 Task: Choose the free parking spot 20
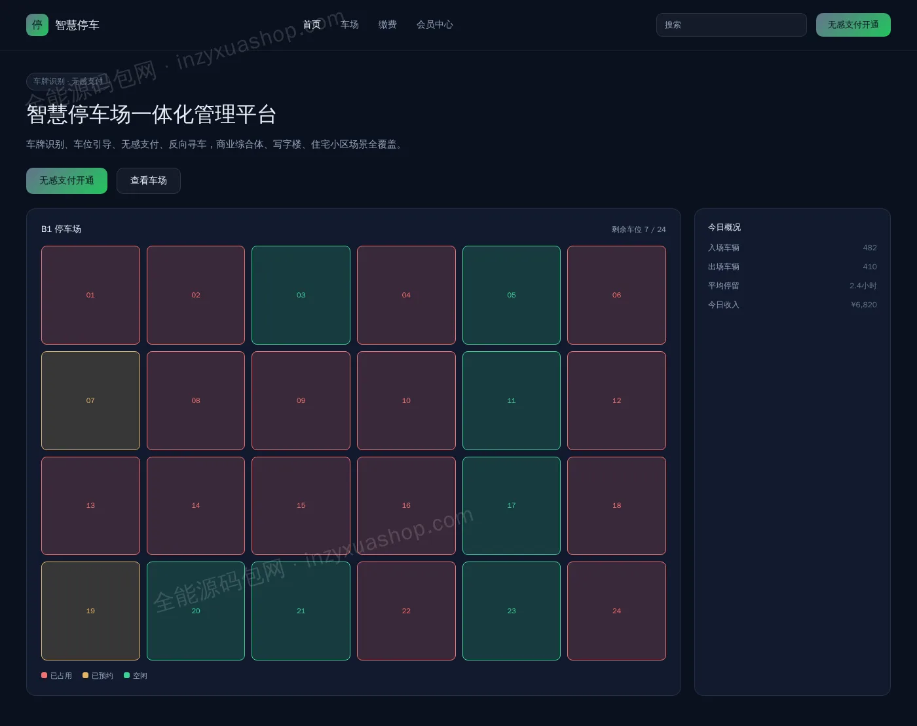[x=196, y=611]
